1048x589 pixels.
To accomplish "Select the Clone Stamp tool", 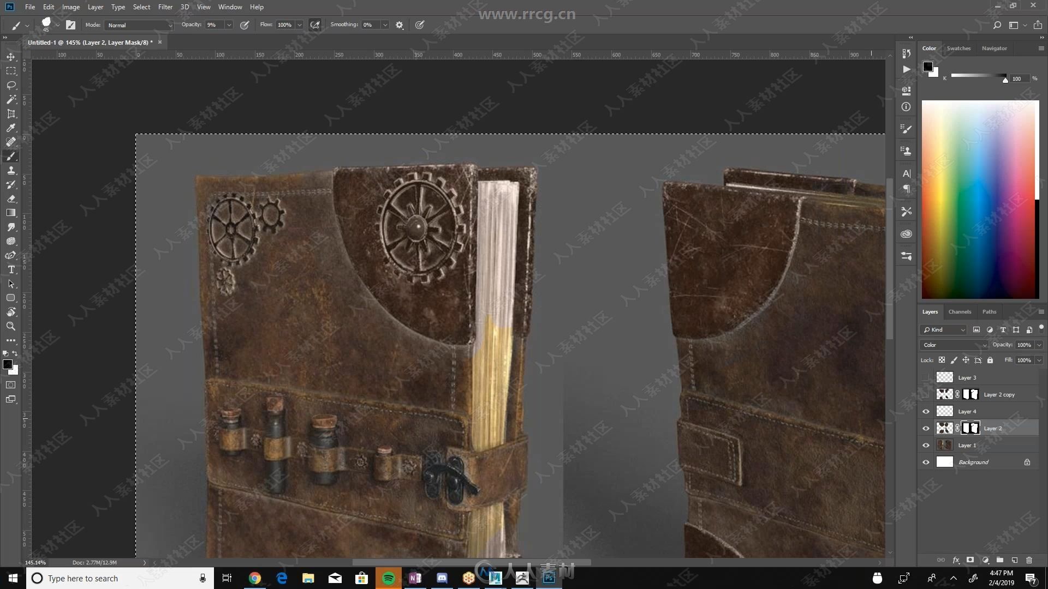I will 10,170.
